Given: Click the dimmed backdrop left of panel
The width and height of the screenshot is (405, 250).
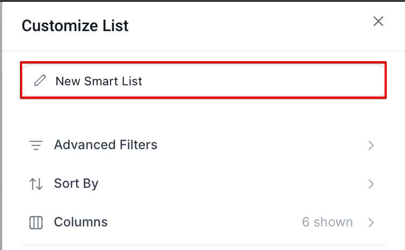Looking at the screenshot, I should 1,134.
